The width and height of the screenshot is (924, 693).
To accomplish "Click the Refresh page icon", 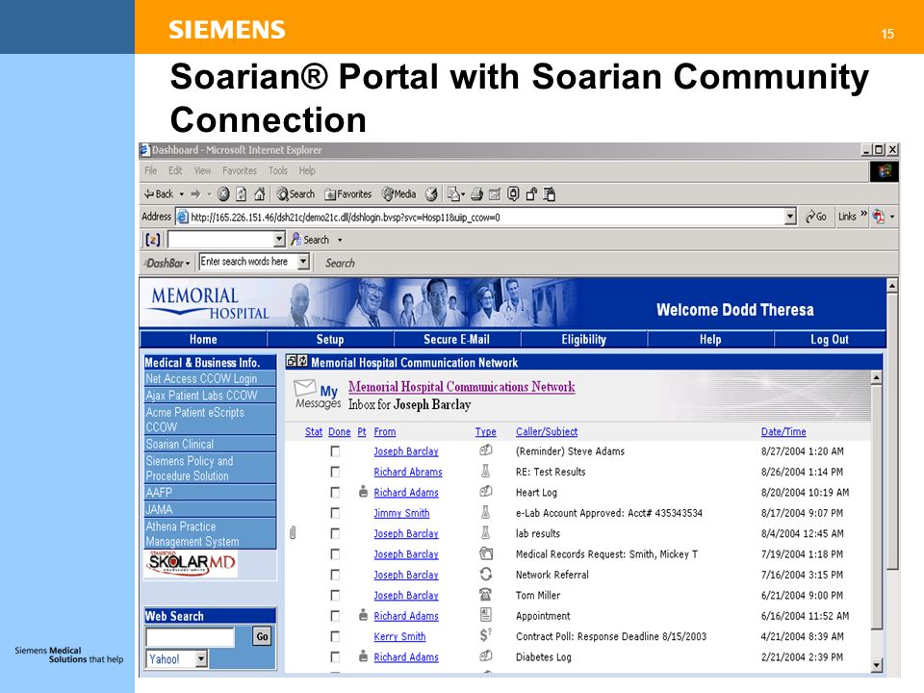I will point(241,193).
